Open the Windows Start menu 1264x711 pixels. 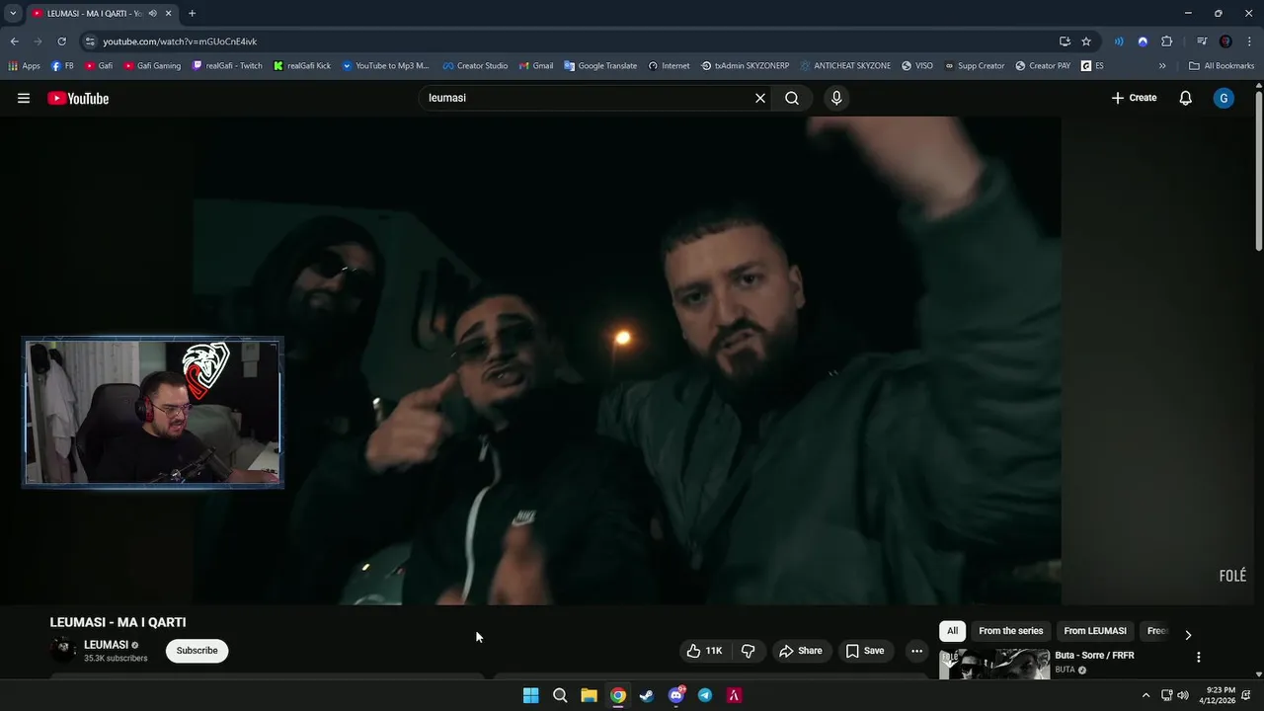[530, 695]
